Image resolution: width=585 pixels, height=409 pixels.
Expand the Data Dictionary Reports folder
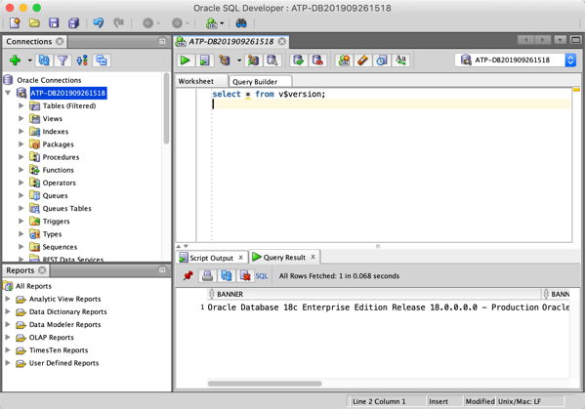[8, 311]
